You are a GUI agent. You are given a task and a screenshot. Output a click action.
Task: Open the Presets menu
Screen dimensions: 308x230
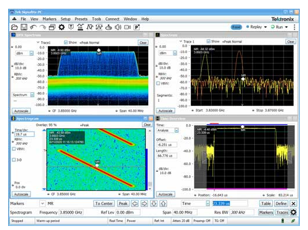81,19
